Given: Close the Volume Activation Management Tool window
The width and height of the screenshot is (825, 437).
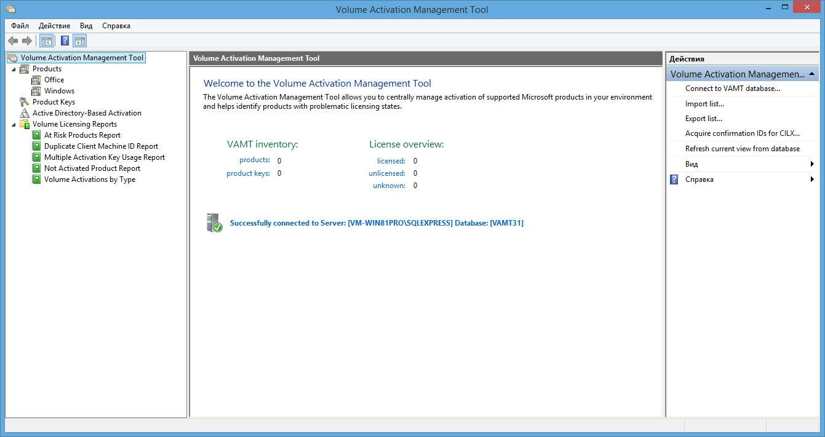Looking at the screenshot, I should [x=807, y=7].
